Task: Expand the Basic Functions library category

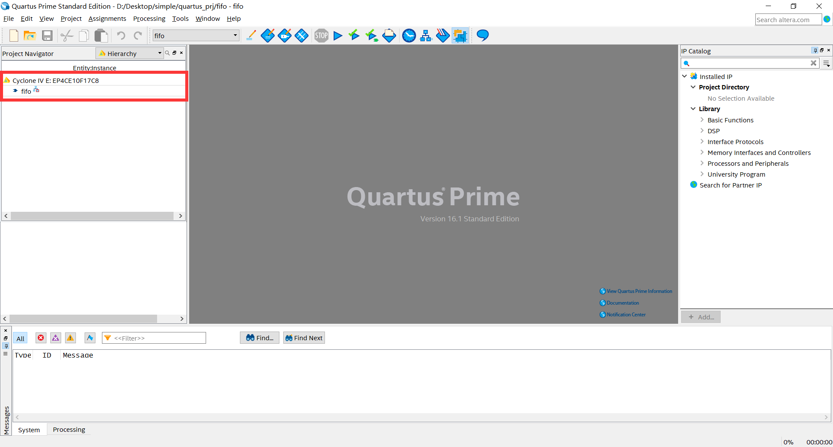Action: (x=703, y=120)
